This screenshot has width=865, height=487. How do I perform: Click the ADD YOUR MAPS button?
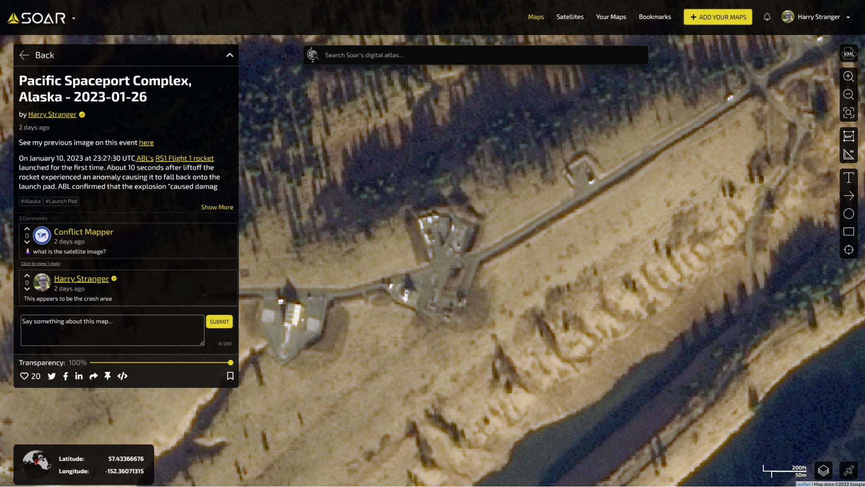tap(717, 17)
